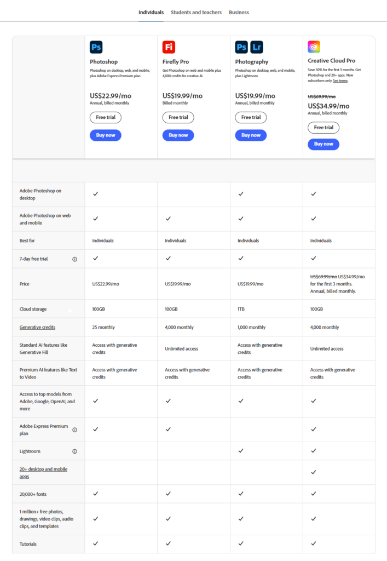Open the See terms link
This screenshot has width=387, height=561.
[x=340, y=81]
